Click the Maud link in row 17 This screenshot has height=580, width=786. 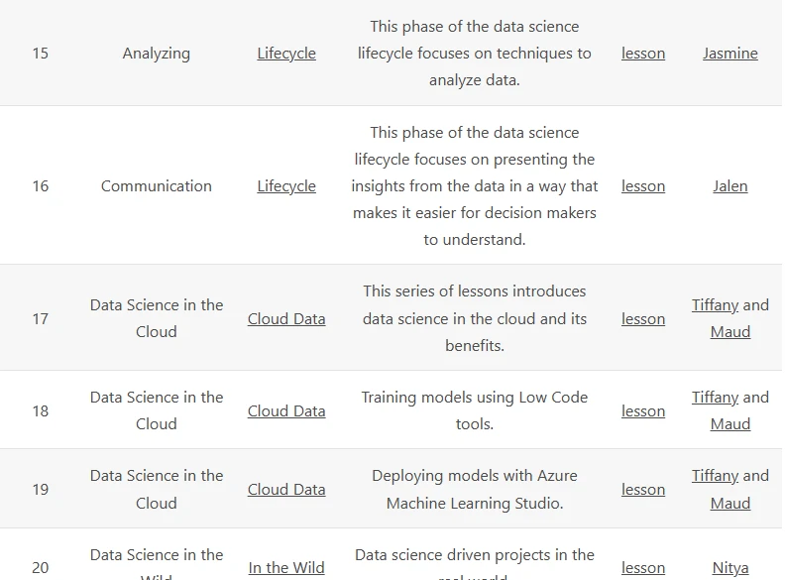tap(730, 332)
